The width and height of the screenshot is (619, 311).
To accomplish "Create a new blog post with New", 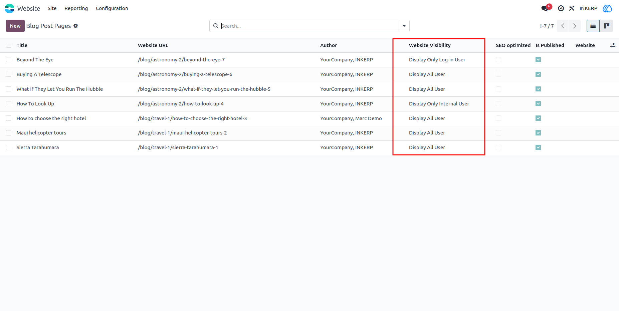I will coord(15,26).
